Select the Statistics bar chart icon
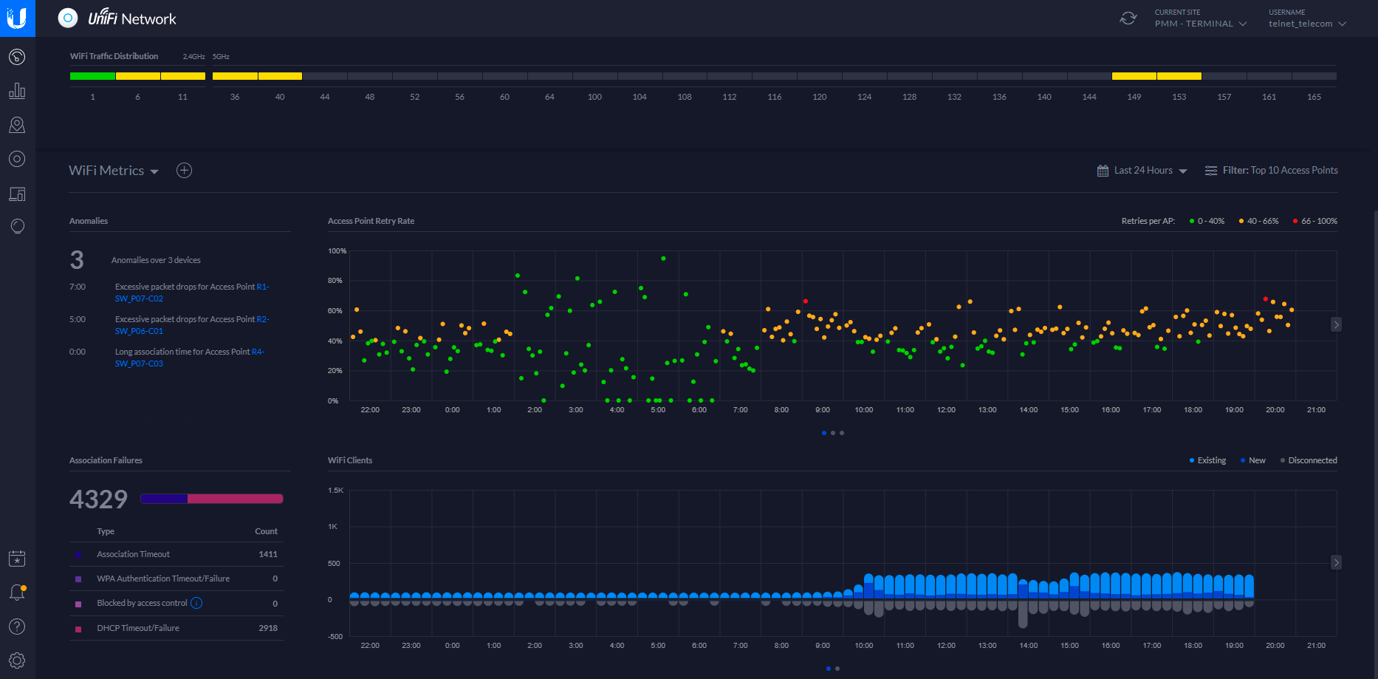This screenshot has width=1378, height=679. [x=17, y=91]
